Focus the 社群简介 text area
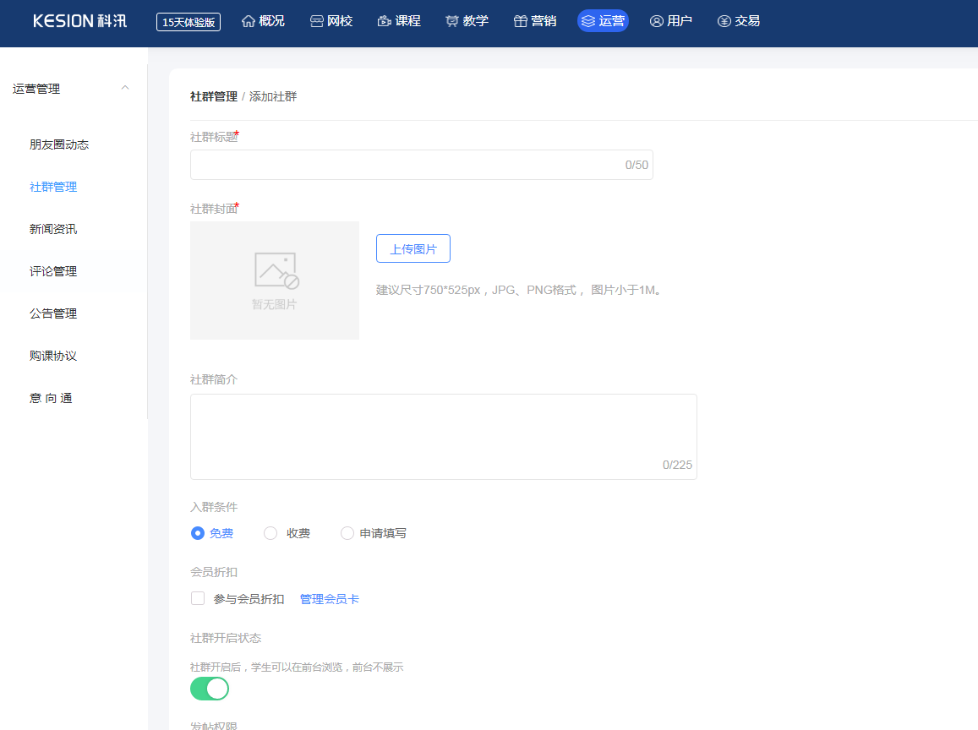The image size is (978, 730). point(443,436)
